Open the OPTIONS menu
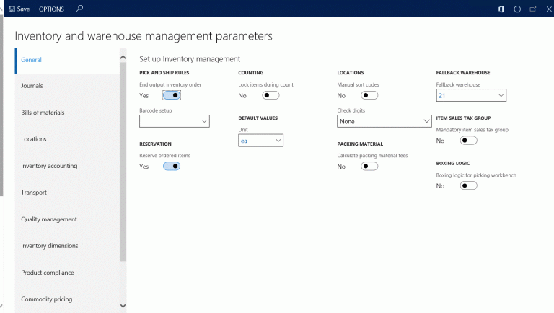Image resolution: width=554 pixels, height=313 pixels. [51, 9]
